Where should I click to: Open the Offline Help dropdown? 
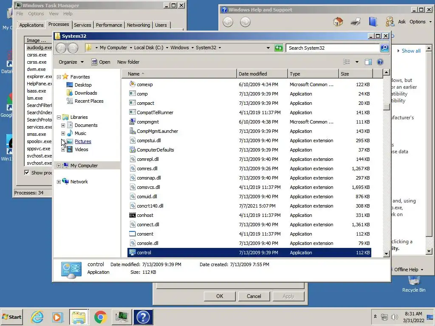tap(409, 270)
